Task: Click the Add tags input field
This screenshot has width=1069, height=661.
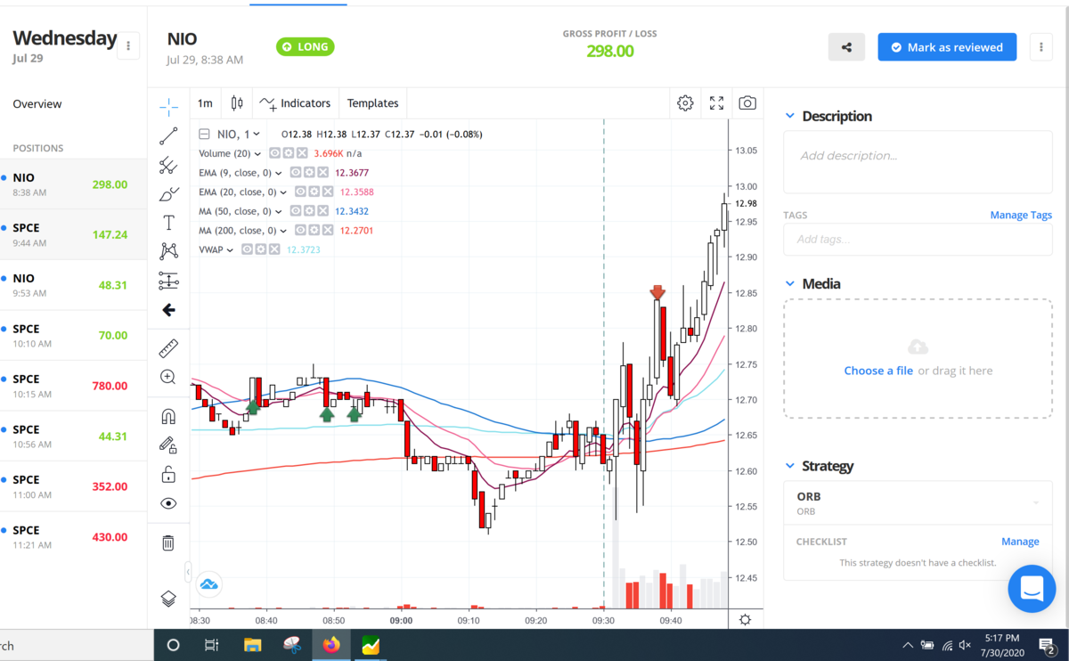Action: [918, 239]
